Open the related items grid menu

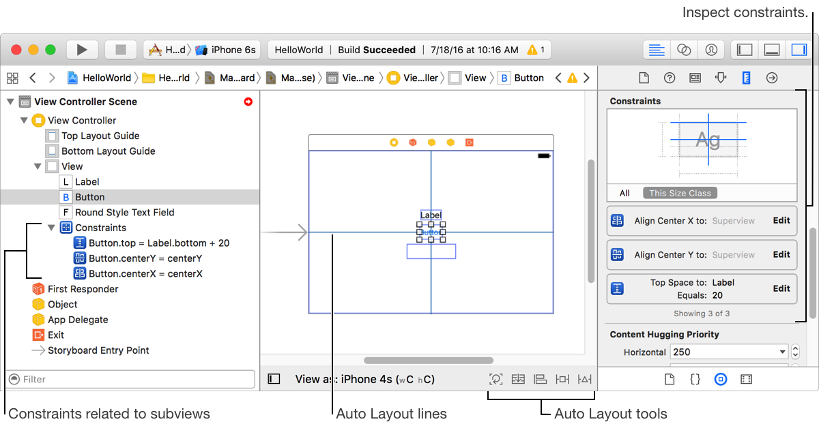[12, 78]
